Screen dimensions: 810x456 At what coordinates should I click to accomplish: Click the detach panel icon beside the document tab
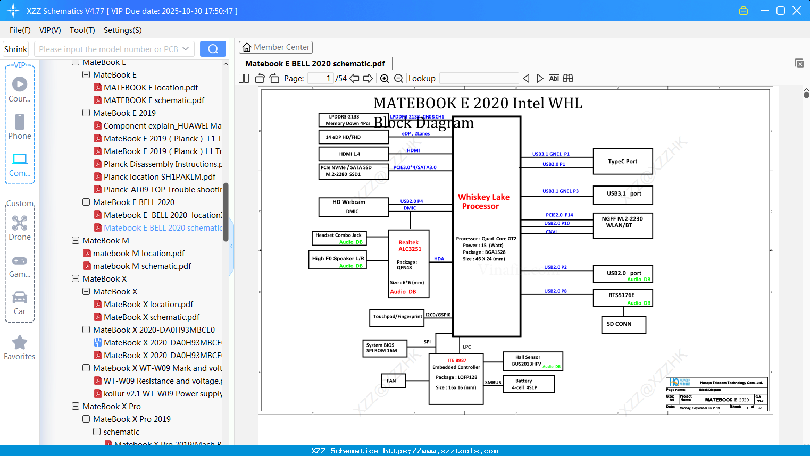[x=799, y=63]
